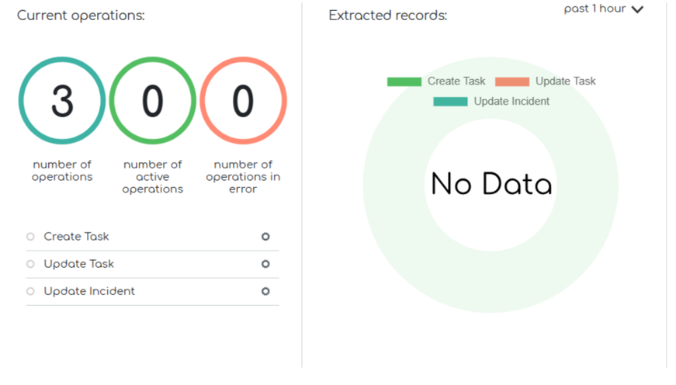
Task: Open settings gear for Update Task
Action: 265,264
